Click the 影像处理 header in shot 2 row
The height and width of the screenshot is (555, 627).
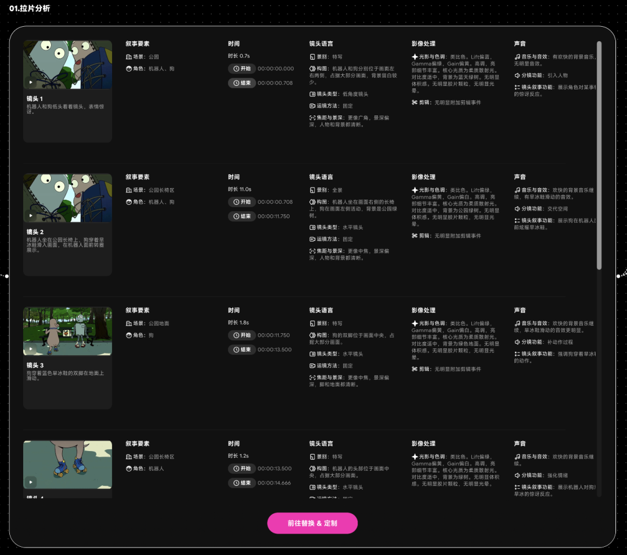[424, 176]
